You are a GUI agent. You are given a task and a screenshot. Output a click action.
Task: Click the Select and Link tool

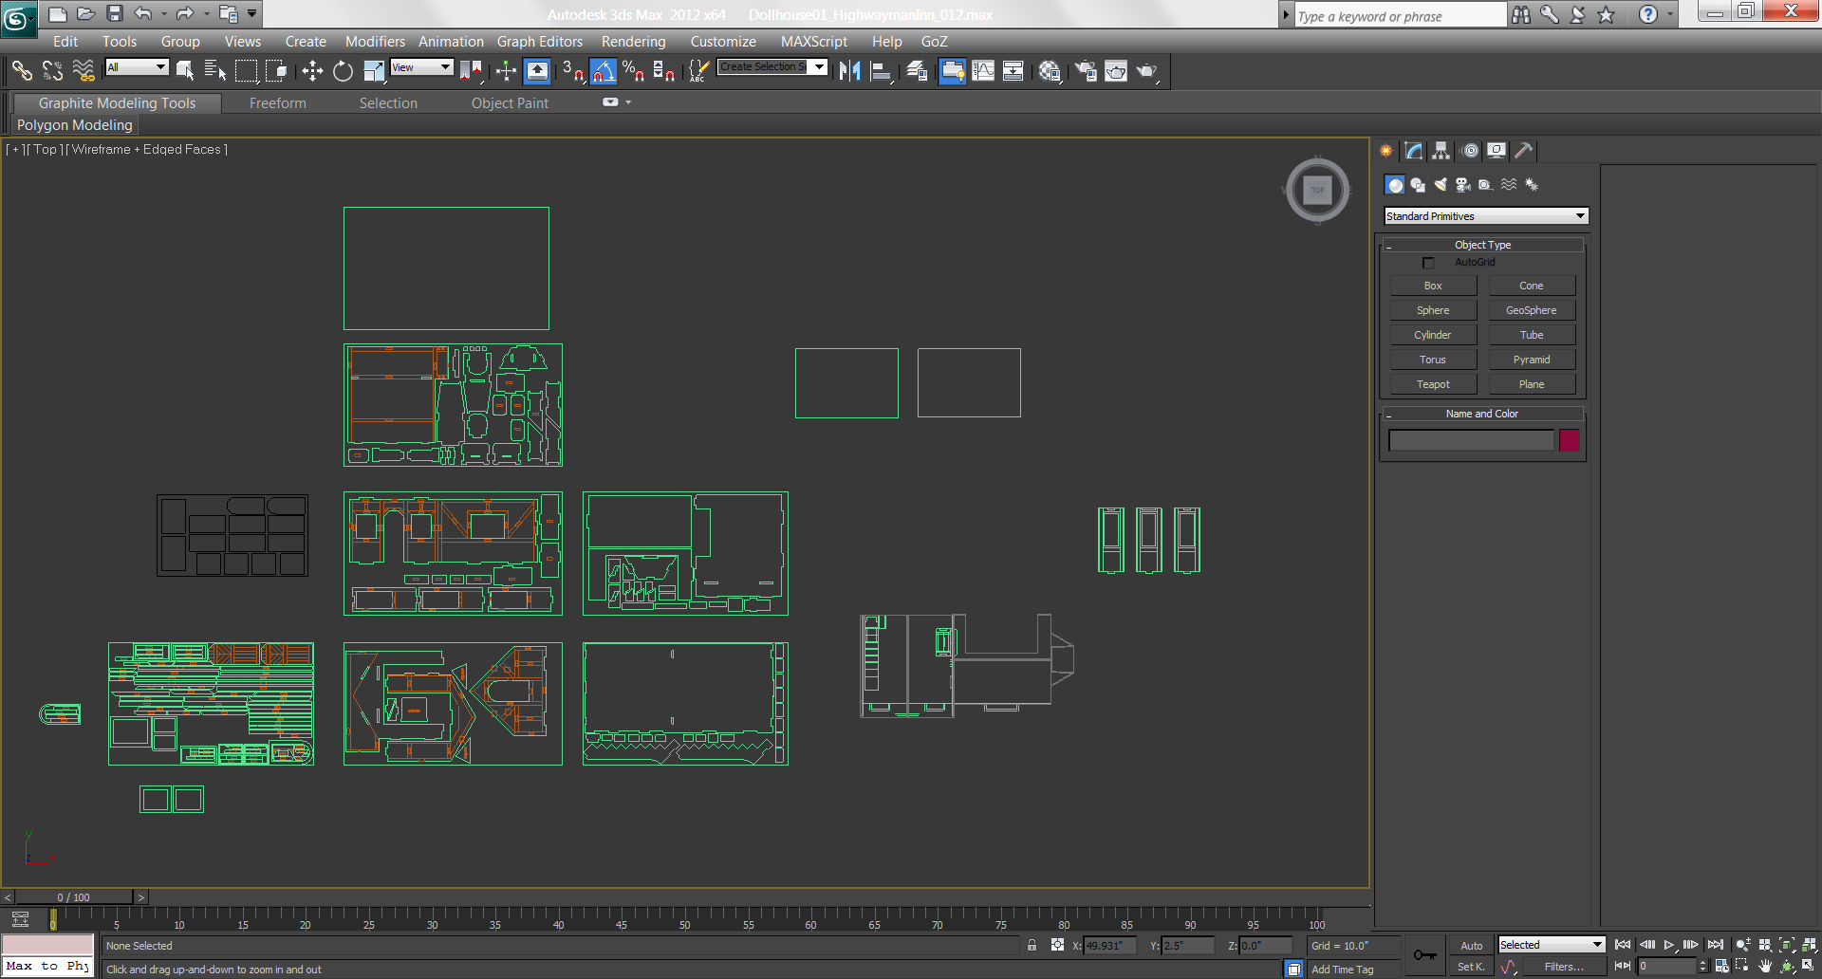click(x=22, y=71)
